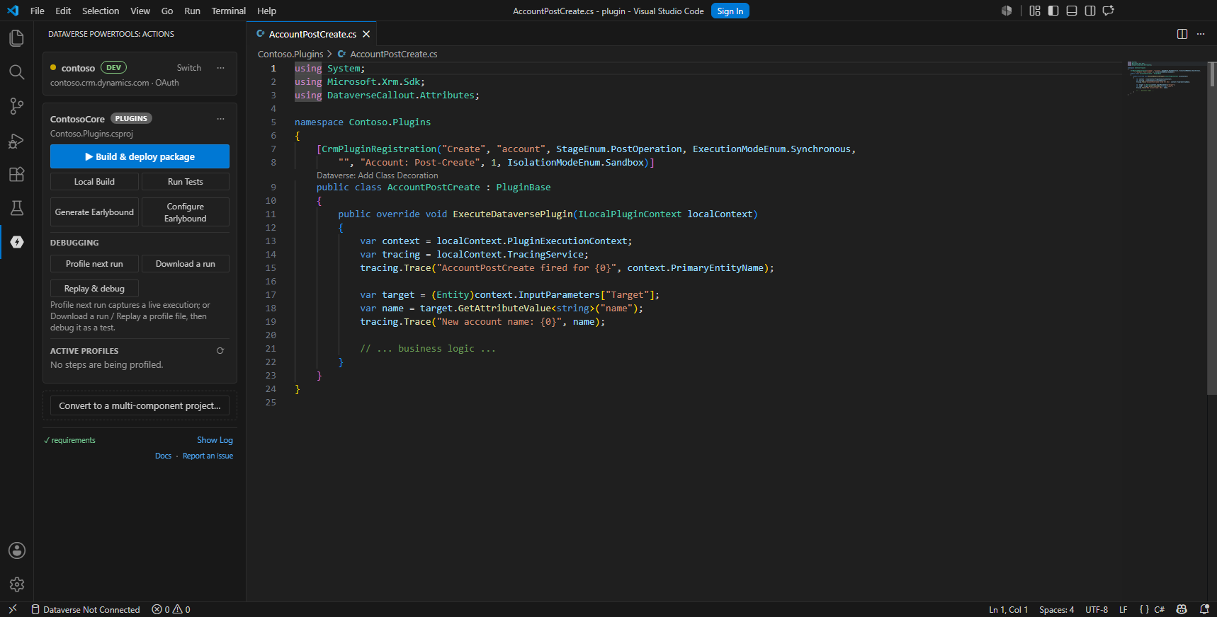Viewport: 1217px width, 617px height.
Task: Click the Sign In button
Action: [730, 11]
